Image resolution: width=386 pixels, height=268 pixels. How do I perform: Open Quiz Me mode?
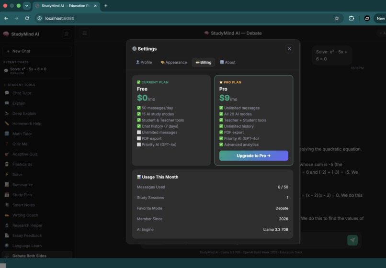click(x=37, y=144)
